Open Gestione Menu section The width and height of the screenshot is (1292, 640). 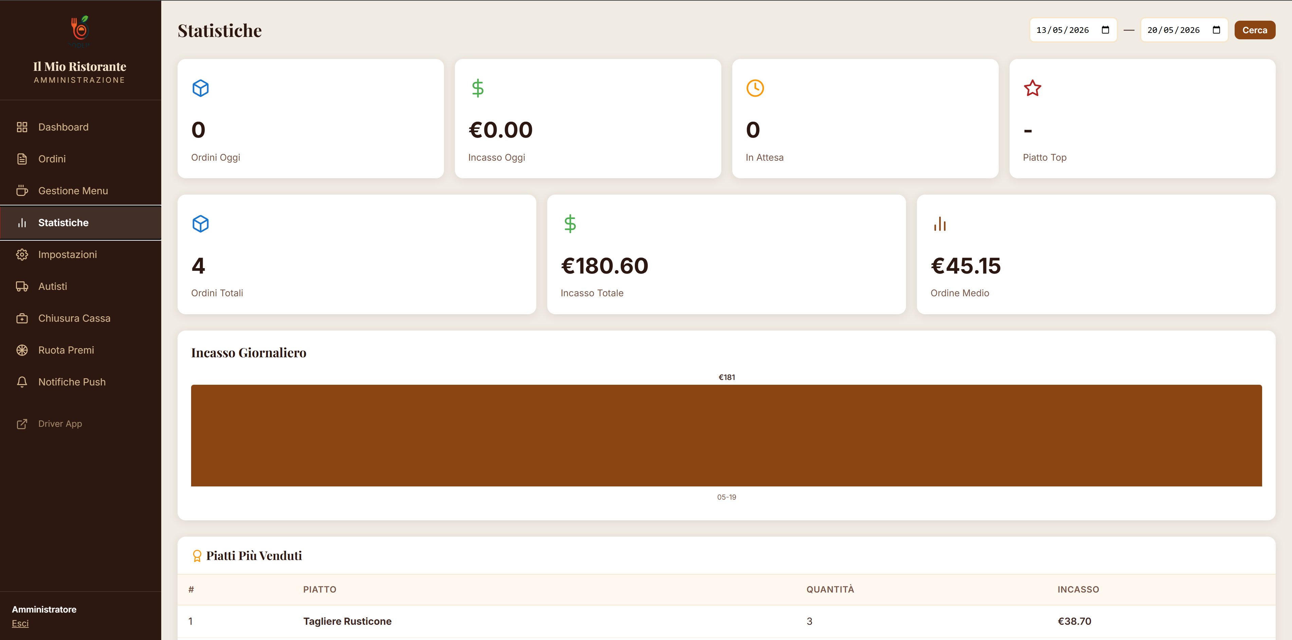[80, 191]
